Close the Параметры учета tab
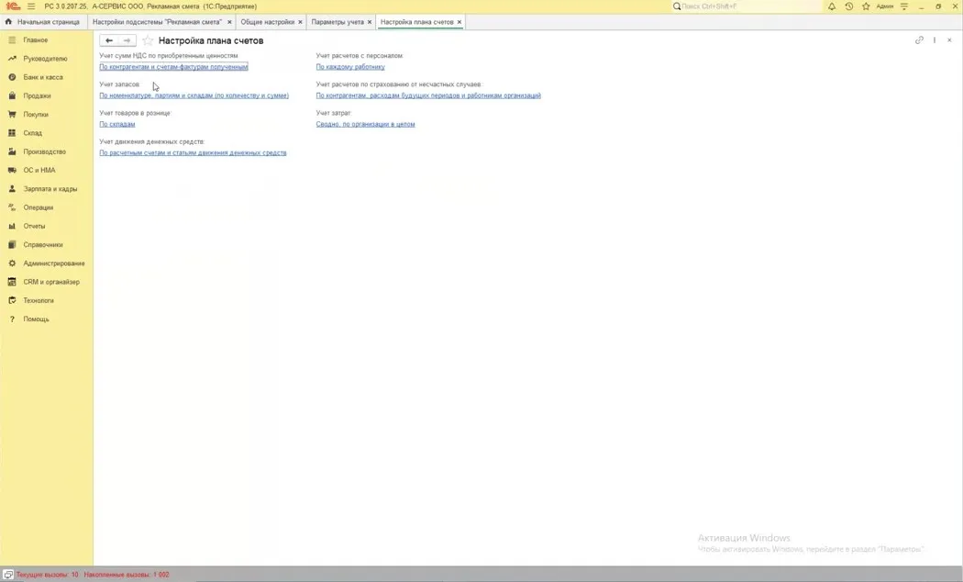963x582 pixels. (x=369, y=22)
